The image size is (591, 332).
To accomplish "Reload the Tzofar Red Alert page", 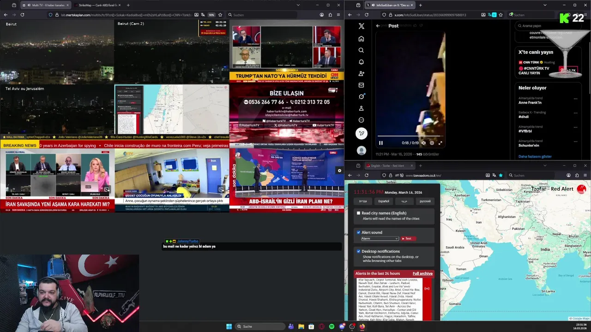I will pyautogui.click(x=367, y=175).
